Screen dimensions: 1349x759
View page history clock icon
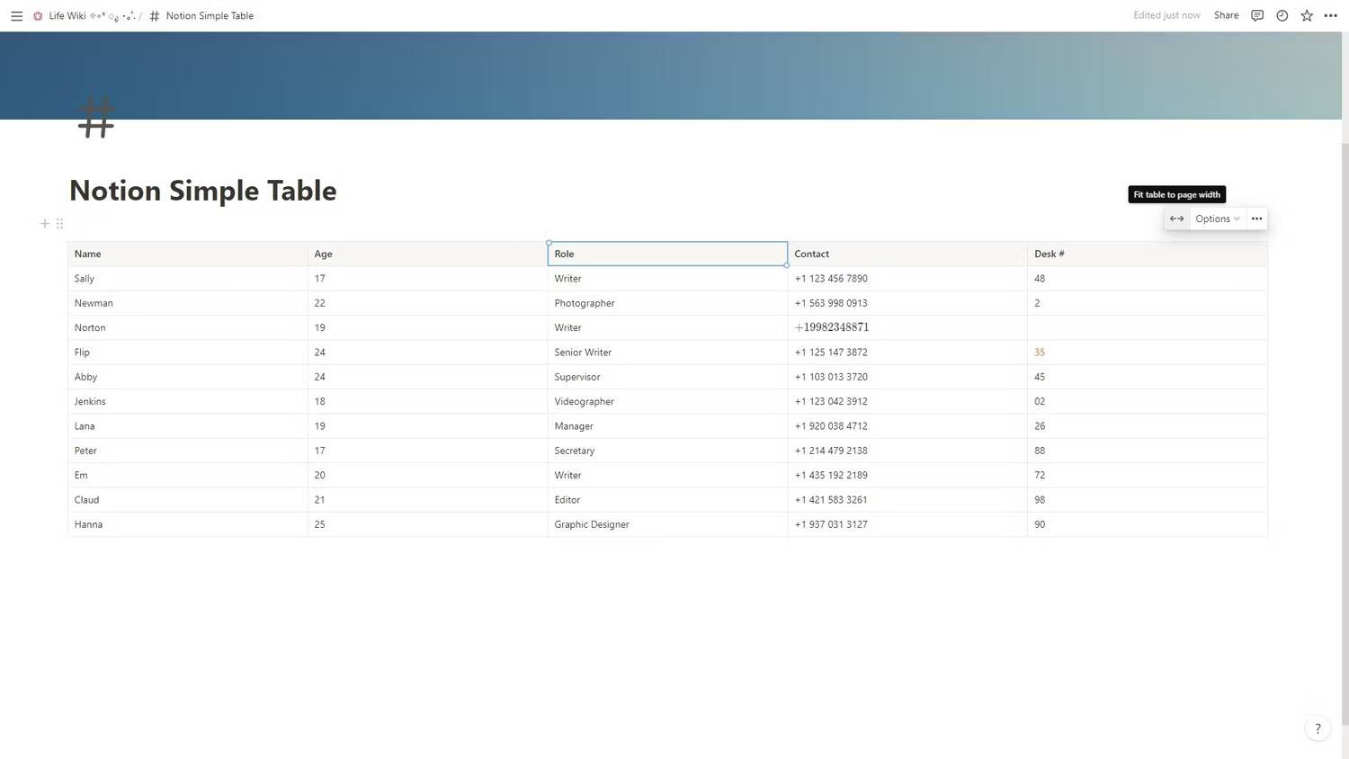[1282, 15]
